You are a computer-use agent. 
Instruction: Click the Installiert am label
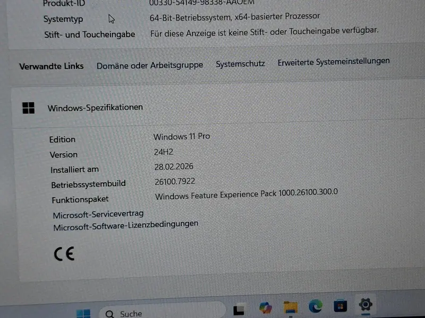(74, 170)
